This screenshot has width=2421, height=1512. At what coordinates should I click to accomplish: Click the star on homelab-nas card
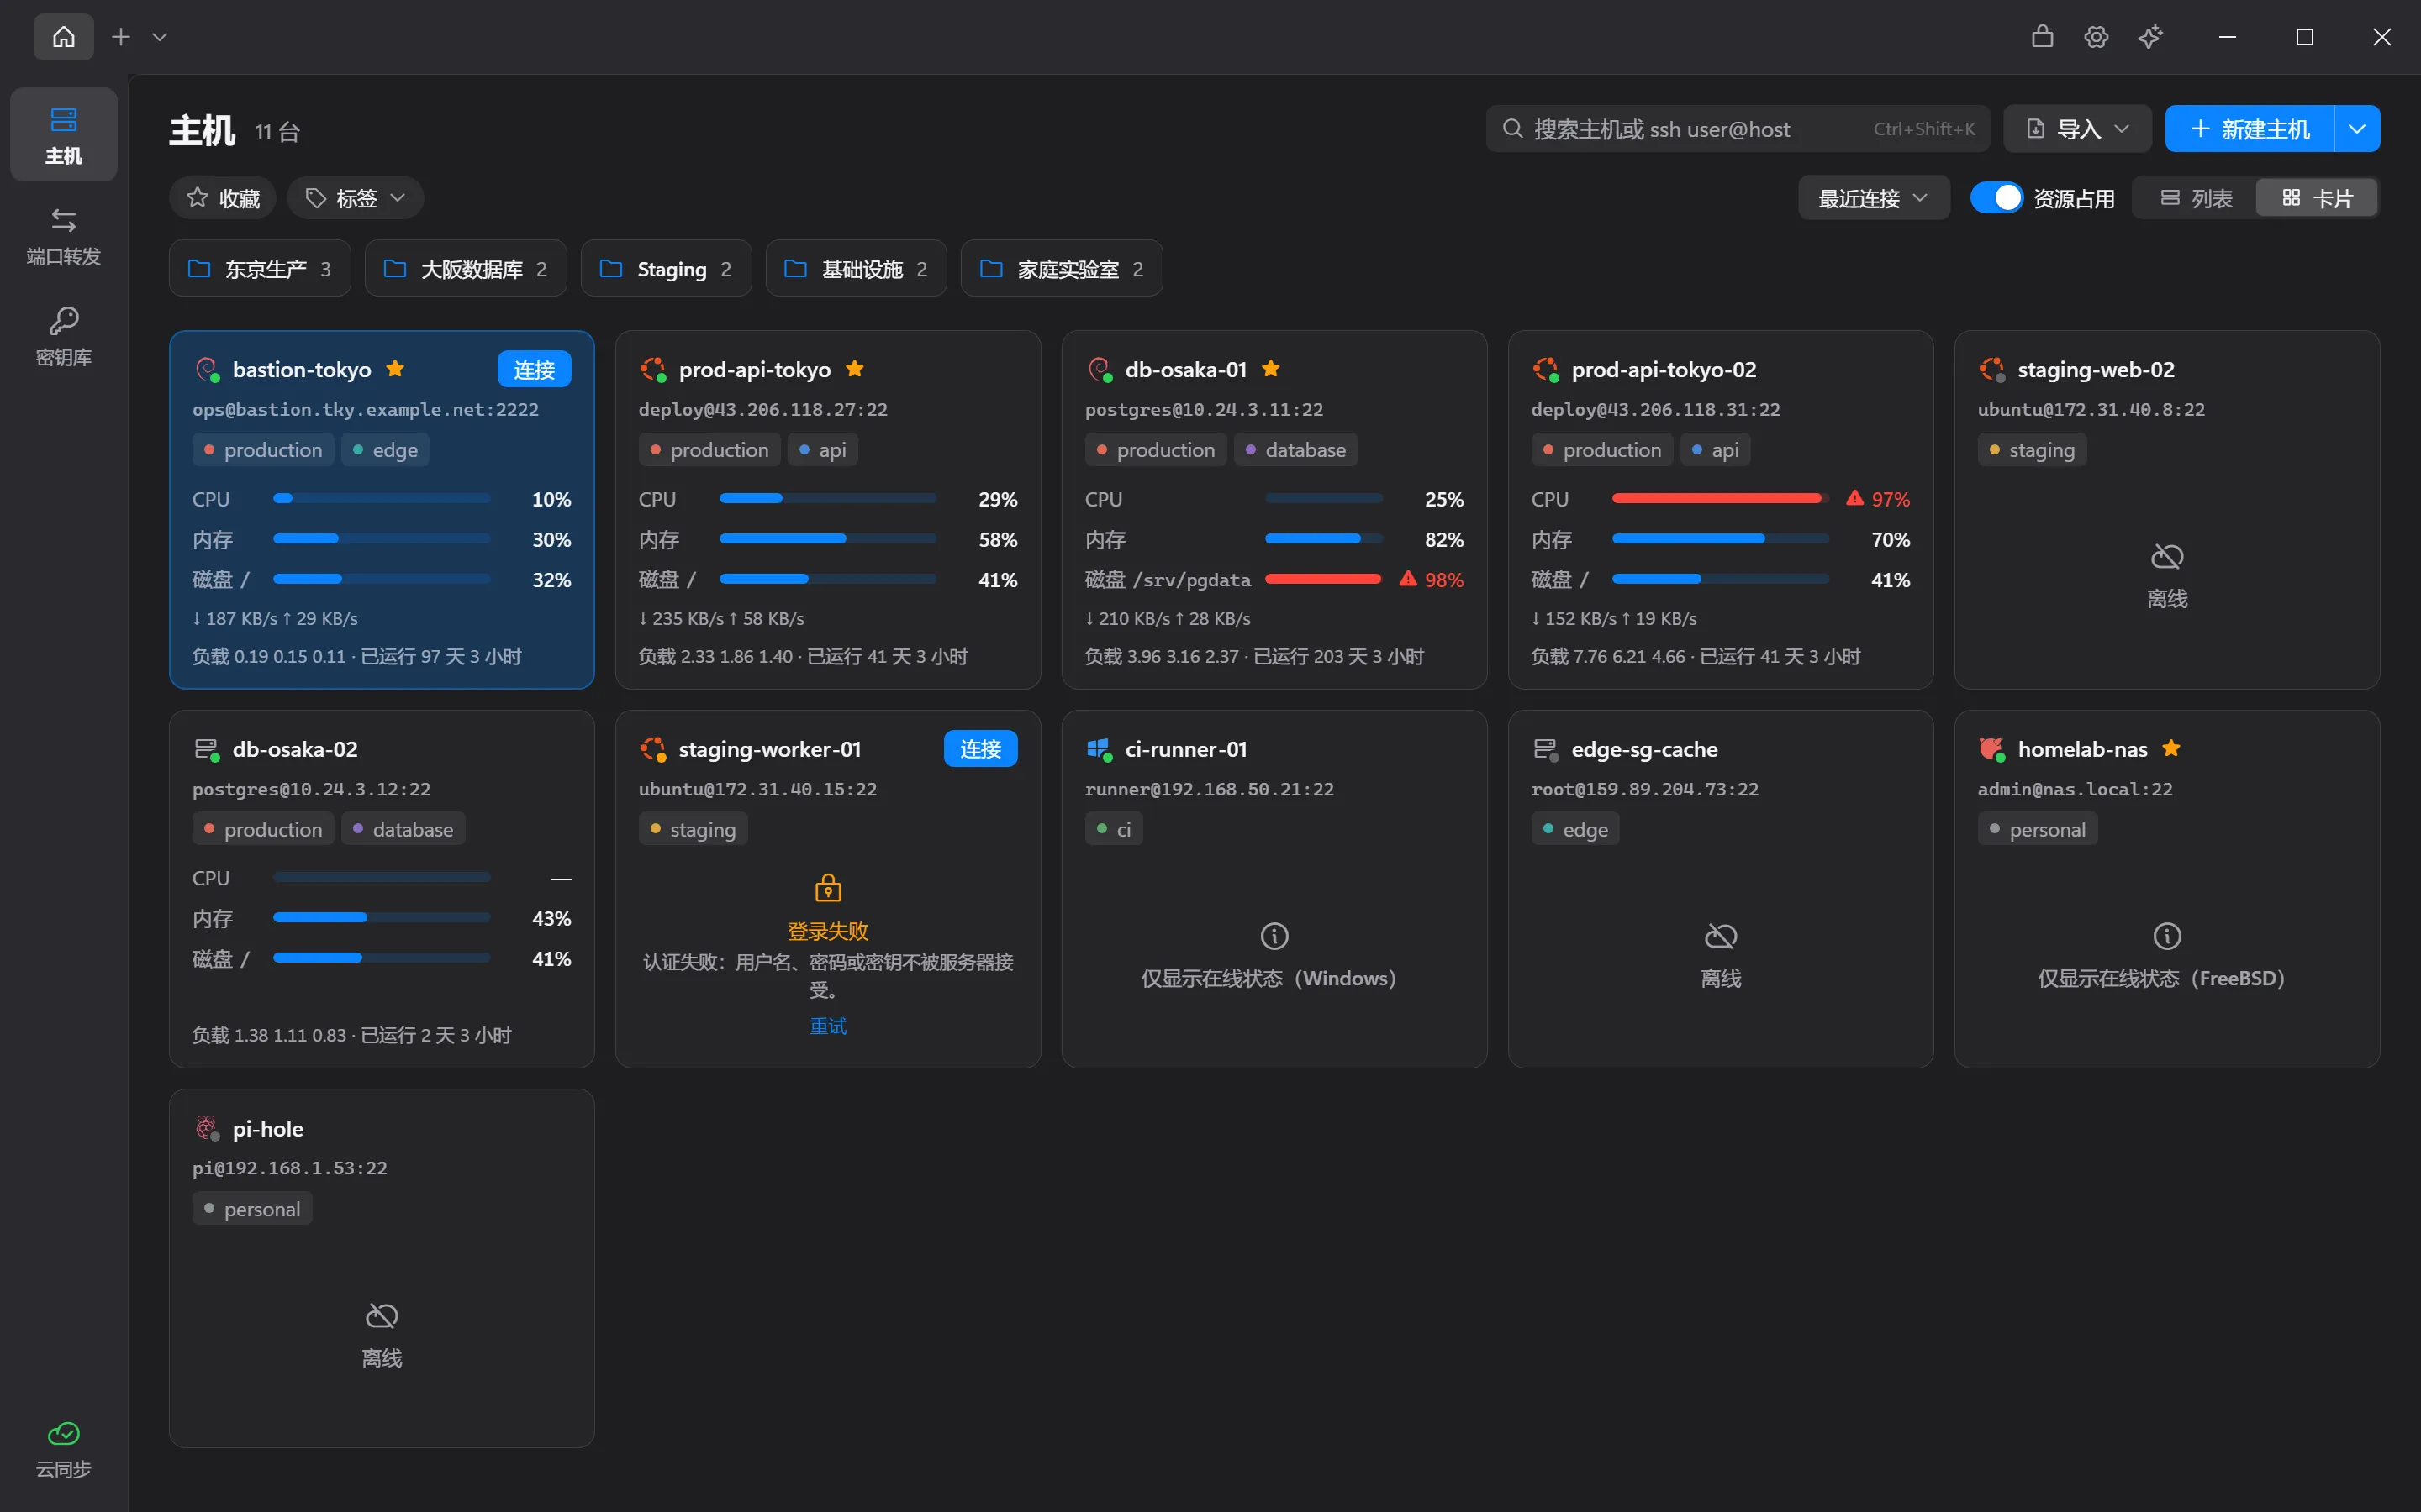tap(2170, 748)
